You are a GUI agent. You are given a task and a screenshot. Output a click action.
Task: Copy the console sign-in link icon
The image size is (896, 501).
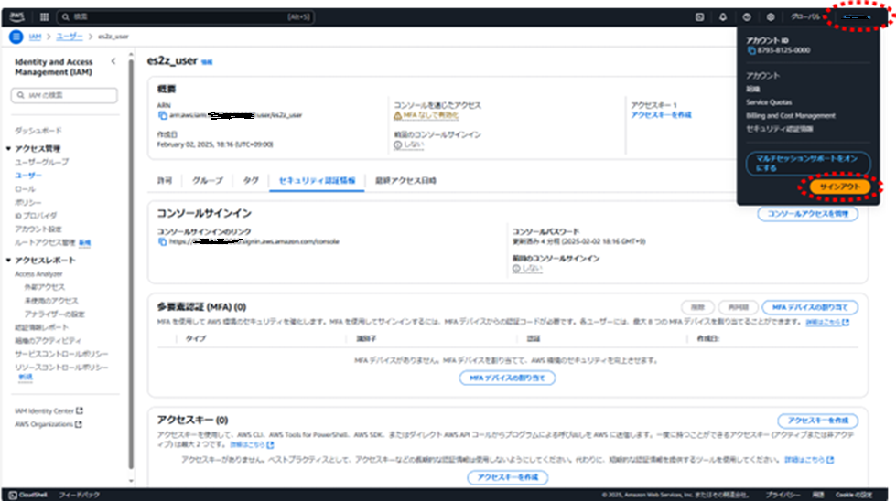[x=162, y=242]
